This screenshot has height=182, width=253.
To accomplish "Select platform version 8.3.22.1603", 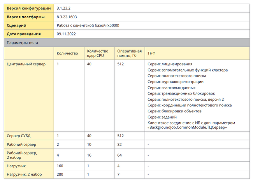I will click(x=67, y=17).
